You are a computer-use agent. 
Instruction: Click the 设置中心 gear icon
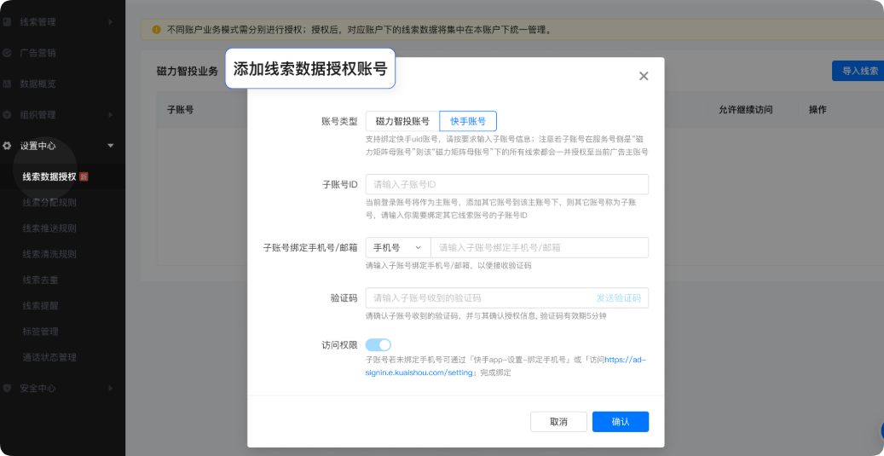[x=8, y=146]
